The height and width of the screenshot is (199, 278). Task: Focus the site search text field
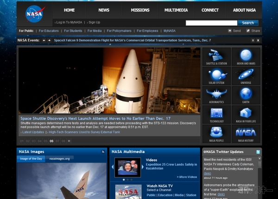tap(211, 23)
